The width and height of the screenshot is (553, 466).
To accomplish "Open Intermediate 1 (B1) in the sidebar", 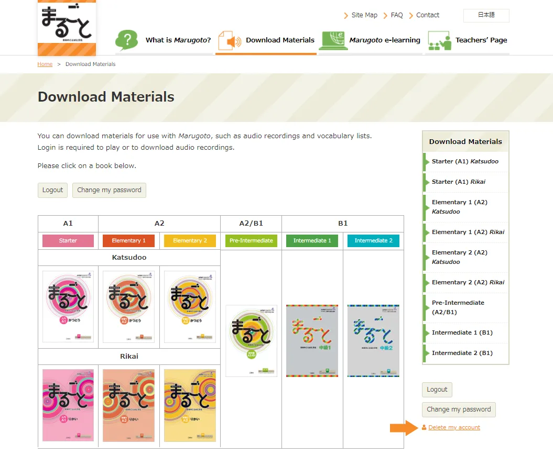I will coord(465,333).
